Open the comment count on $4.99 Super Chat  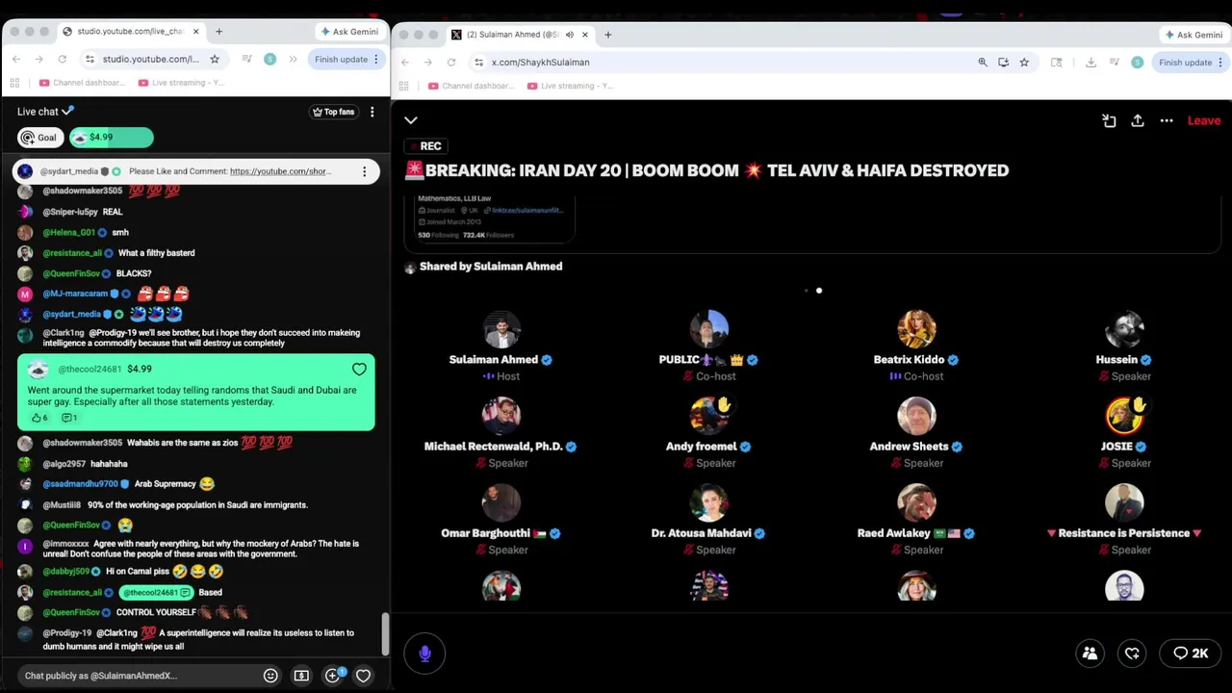tap(69, 418)
